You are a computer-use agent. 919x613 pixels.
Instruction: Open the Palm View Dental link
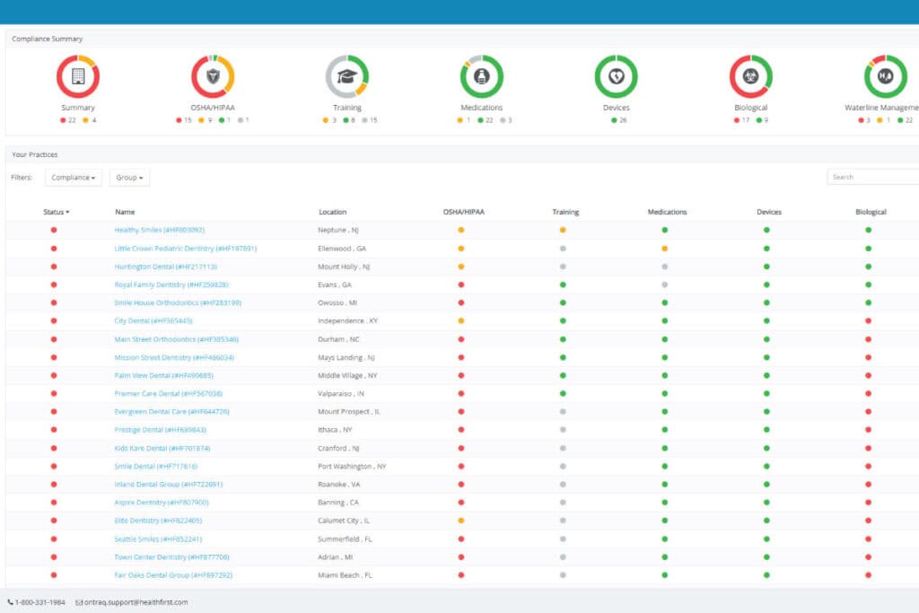click(164, 376)
